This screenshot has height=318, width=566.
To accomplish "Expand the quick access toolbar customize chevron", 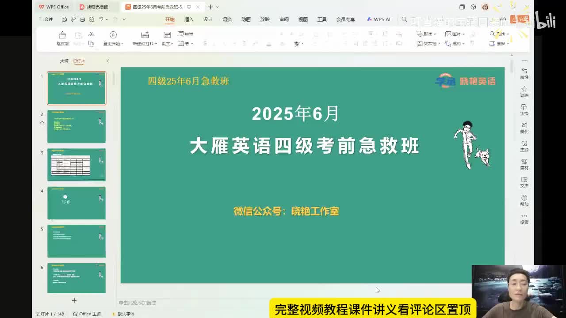I will click(x=124, y=19).
